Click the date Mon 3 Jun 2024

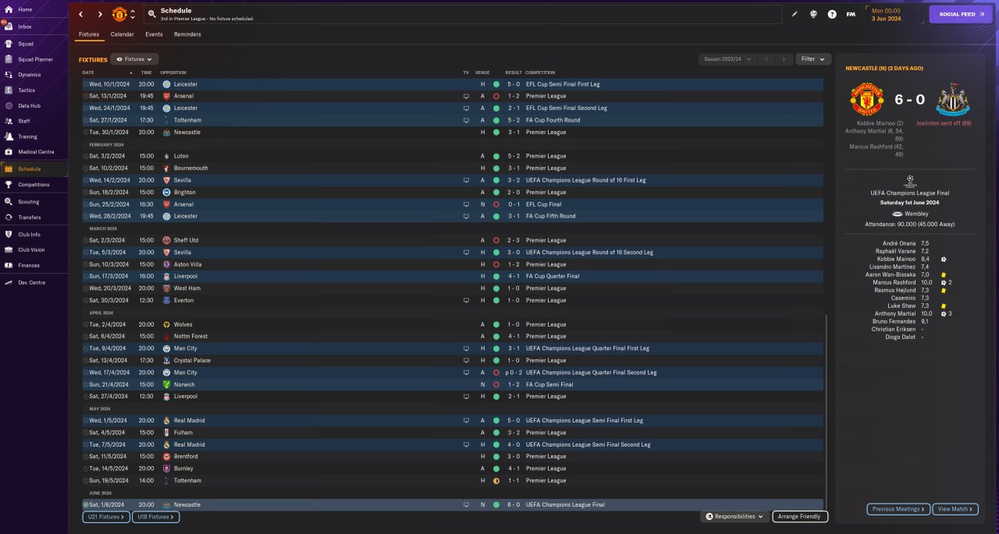(887, 14)
